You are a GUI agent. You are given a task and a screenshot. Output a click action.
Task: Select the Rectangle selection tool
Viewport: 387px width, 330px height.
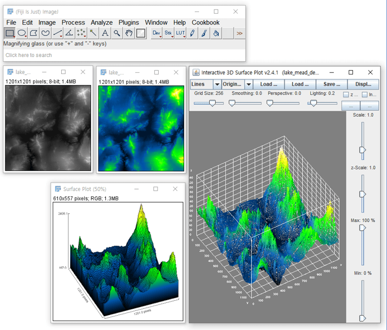(x=10, y=33)
